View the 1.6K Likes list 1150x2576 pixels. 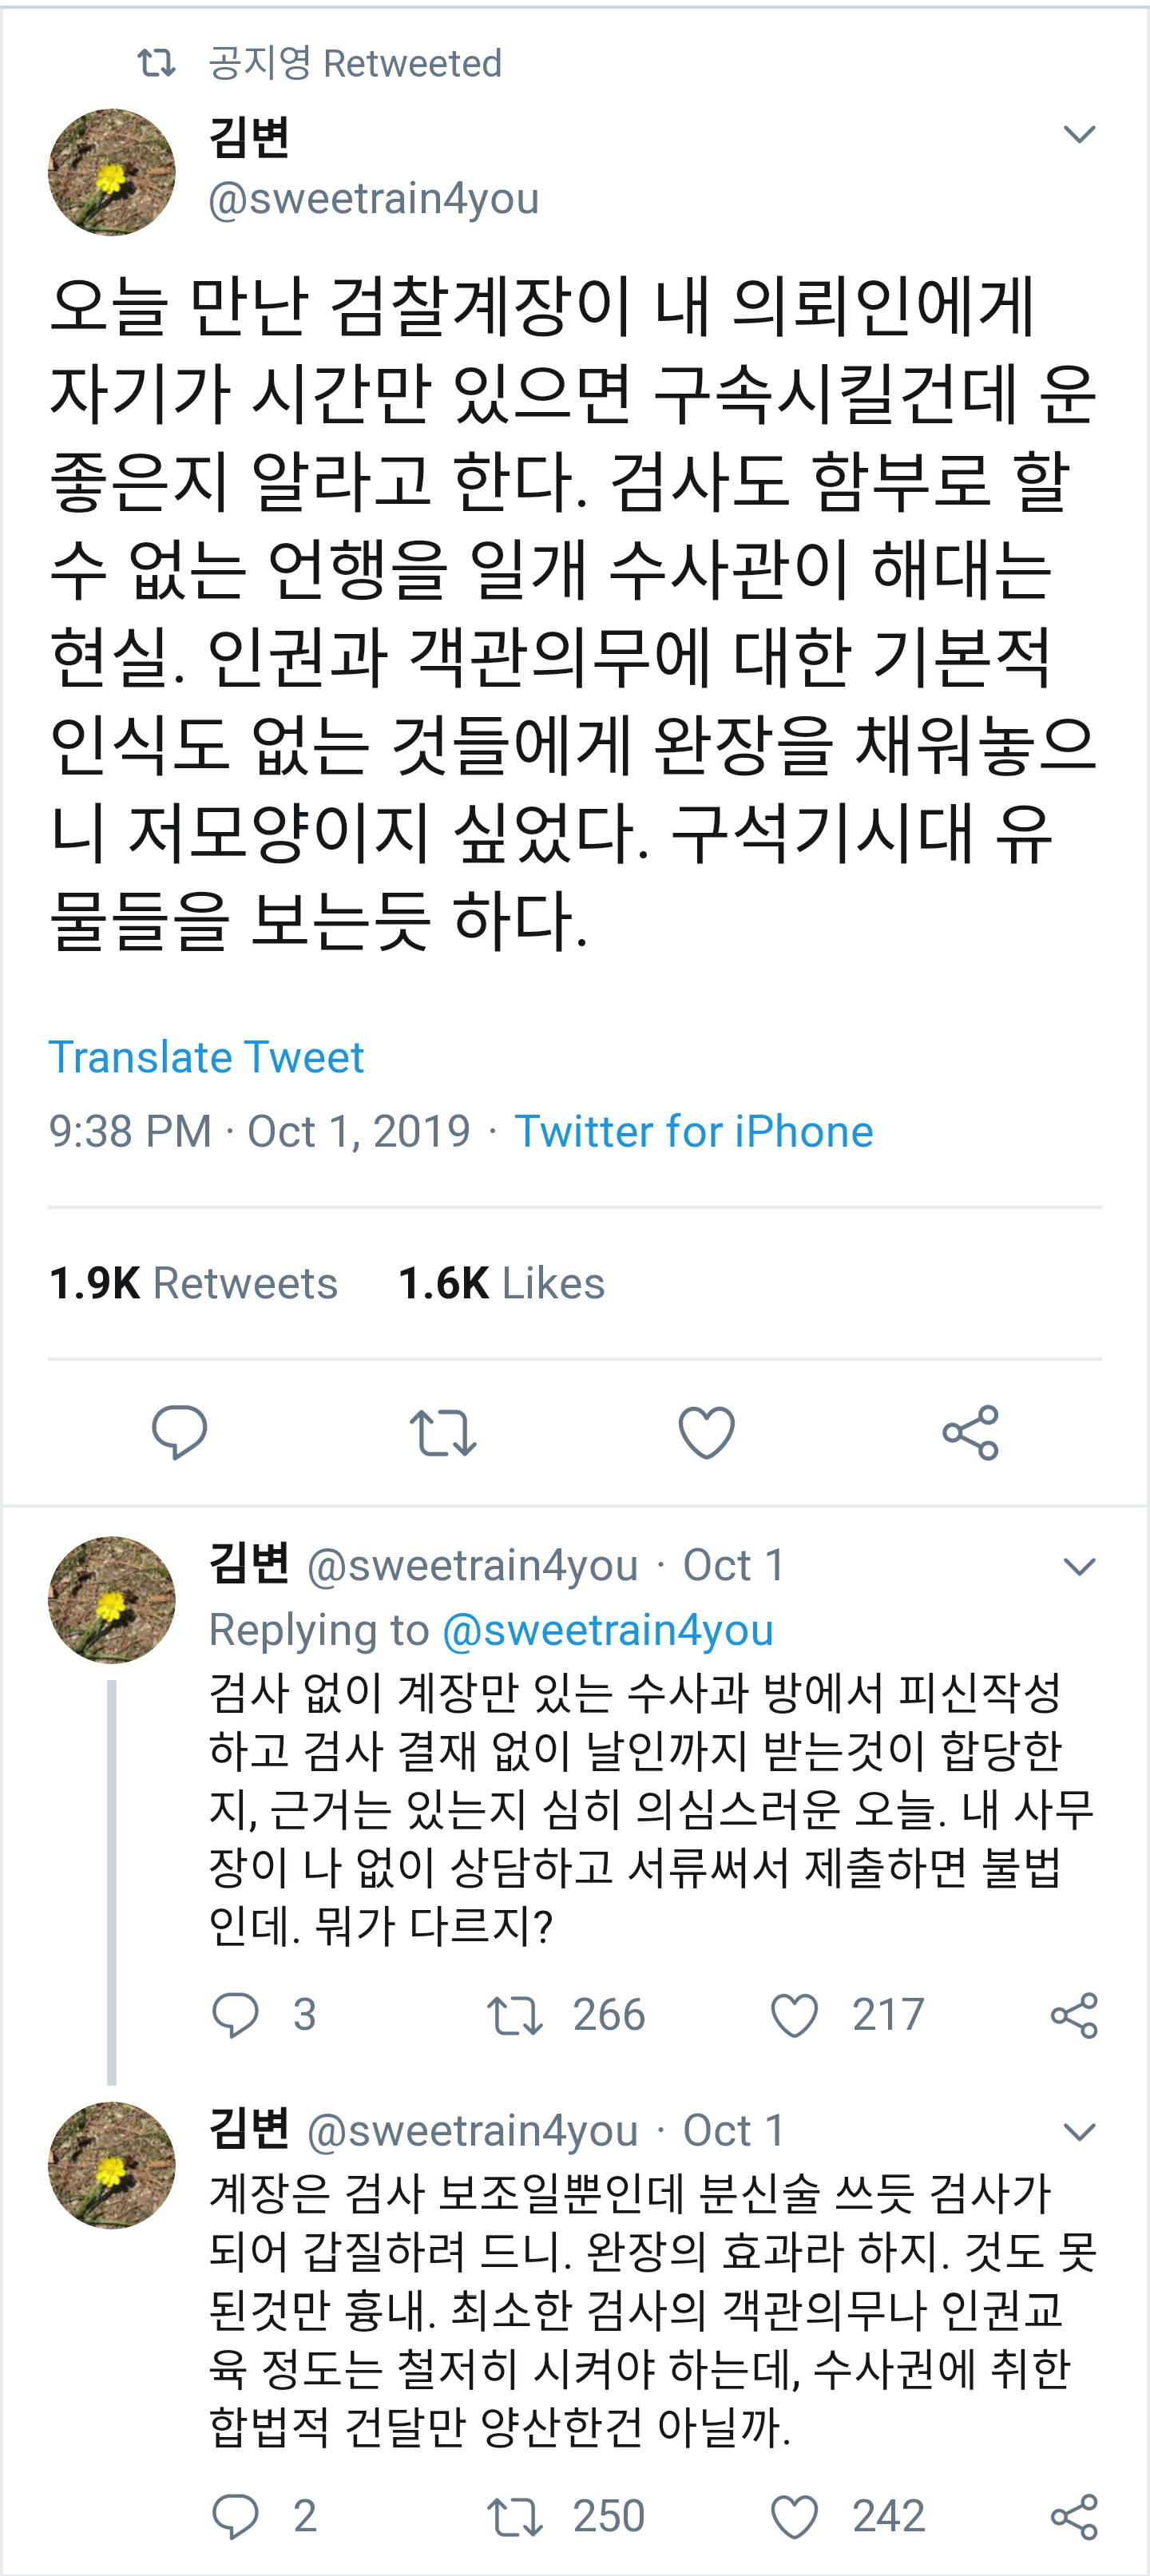click(501, 1284)
